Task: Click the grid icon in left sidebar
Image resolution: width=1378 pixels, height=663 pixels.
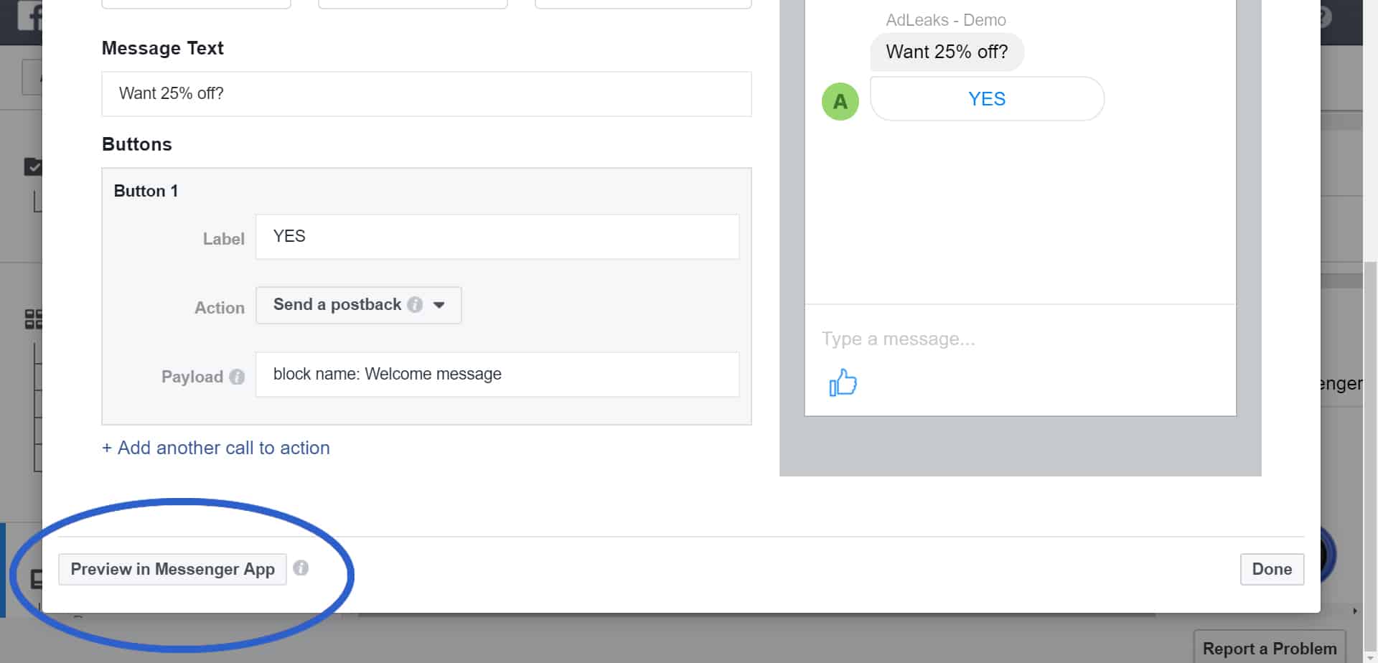Action: (x=33, y=319)
